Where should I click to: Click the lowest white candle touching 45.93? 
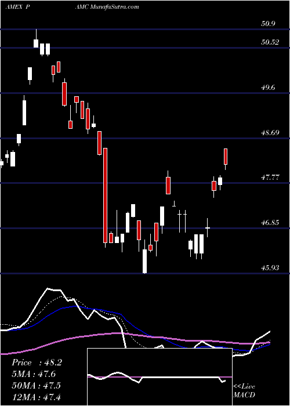[144, 256]
